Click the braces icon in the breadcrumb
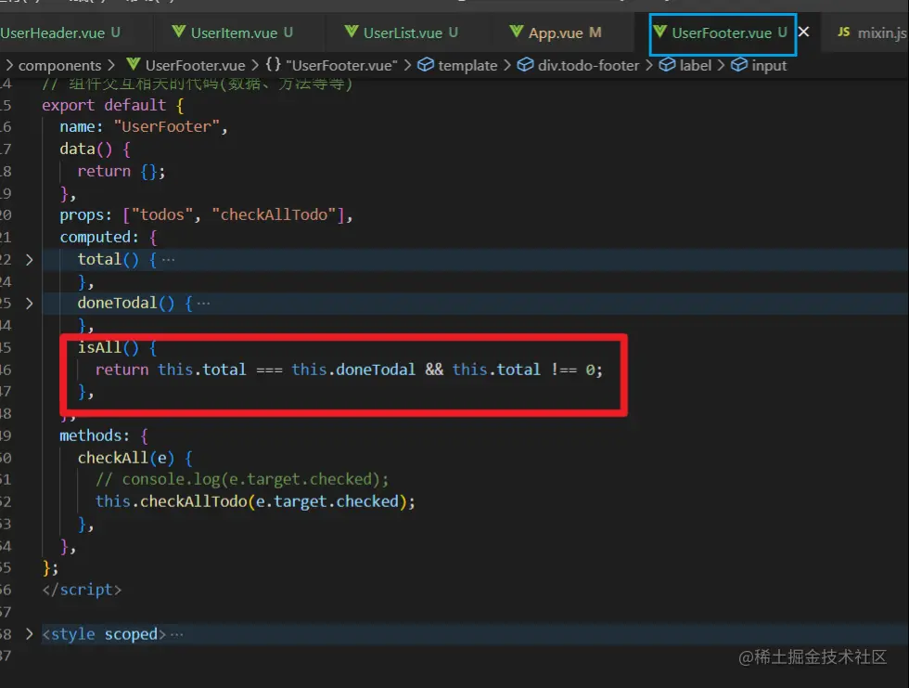The height and width of the screenshot is (688, 909). [273, 64]
